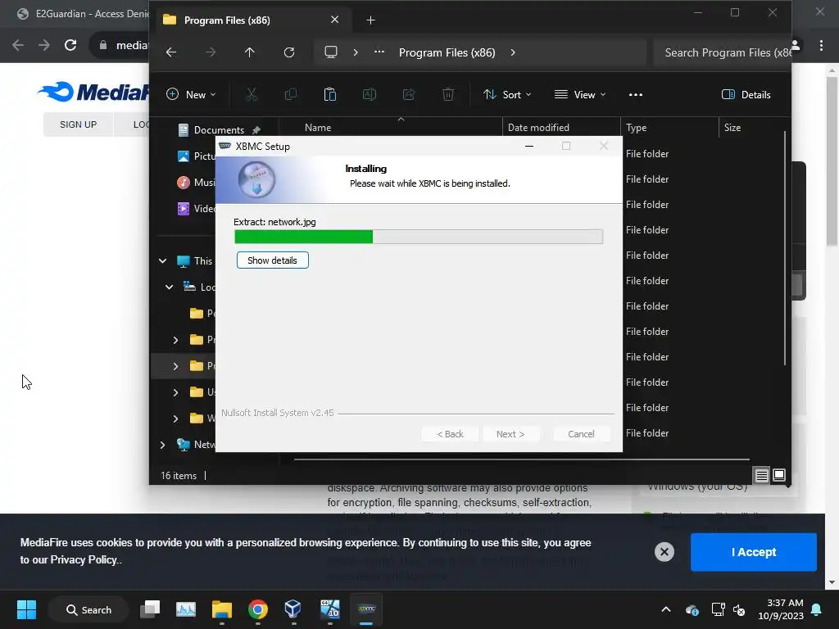Click the taskbar Search box

point(88,609)
